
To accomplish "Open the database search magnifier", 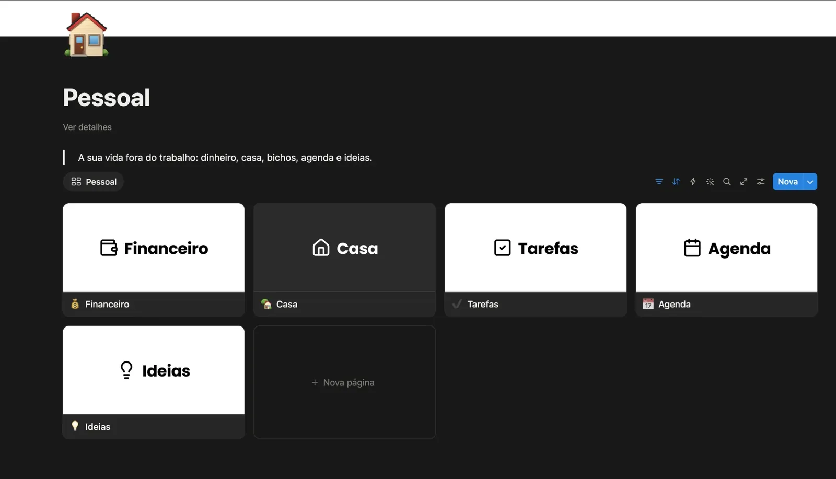I will pyautogui.click(x=727, y=182).
